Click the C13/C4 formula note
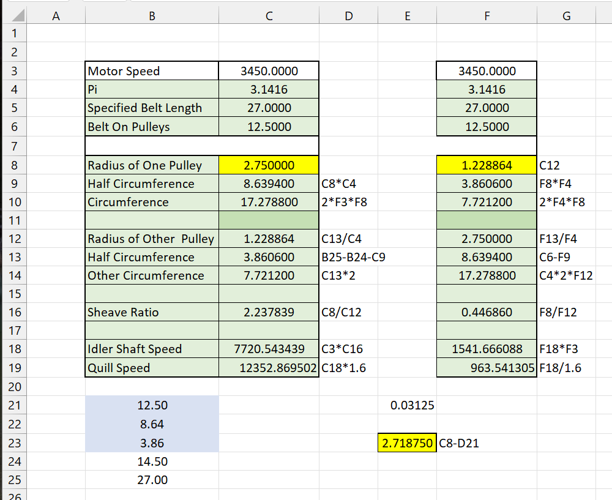Image resolution: width=612 pixels, height=500 pixels. [341, 239]
